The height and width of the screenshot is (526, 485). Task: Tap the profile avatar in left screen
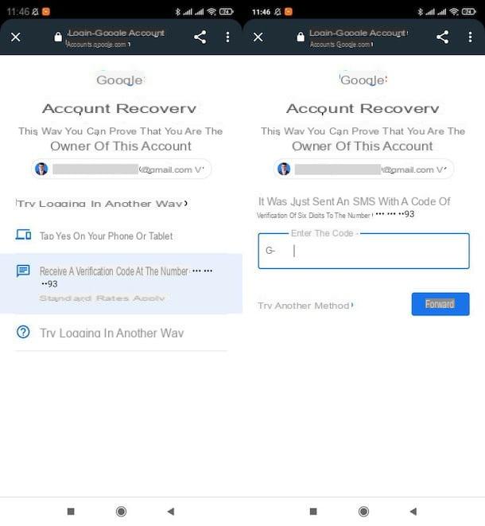coord(41,169)
